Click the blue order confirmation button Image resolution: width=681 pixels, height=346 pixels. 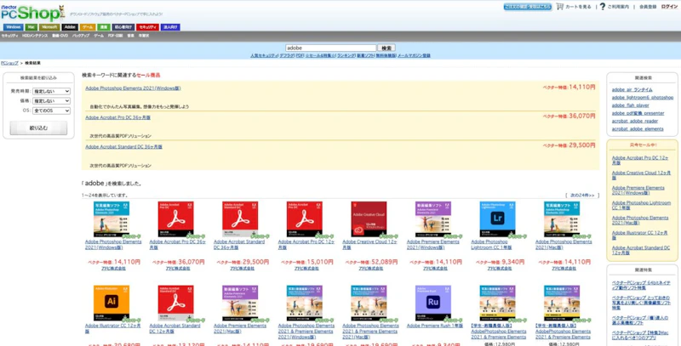pos(528,7)
